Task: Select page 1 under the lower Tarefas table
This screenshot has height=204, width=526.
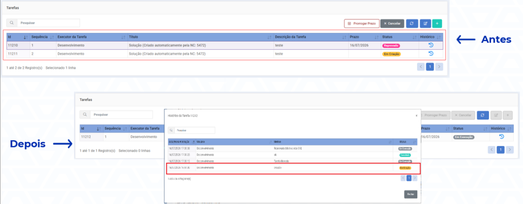Action: click(500, 150)
